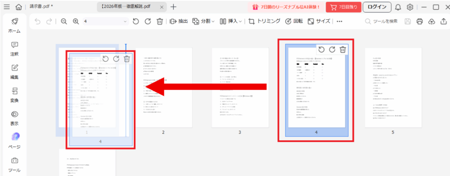Click the zoom out magnifier icon

coord(64,21)
